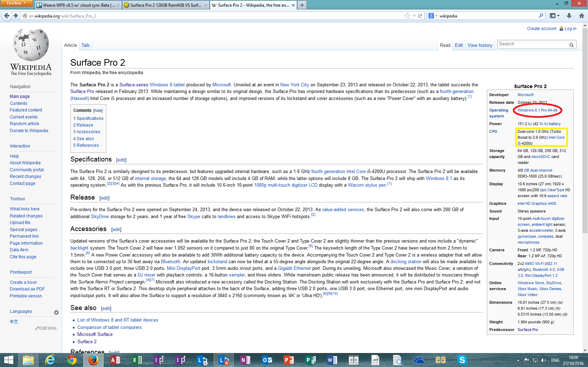Show hidden system tray icons

click(518, 360)
